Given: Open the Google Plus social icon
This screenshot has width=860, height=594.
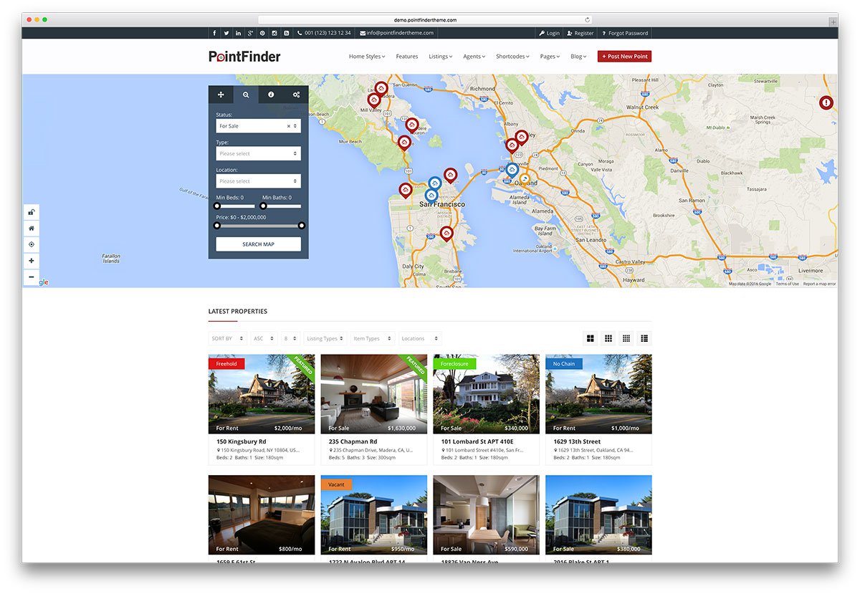Looking at the screenshot, I should point(250,33).
